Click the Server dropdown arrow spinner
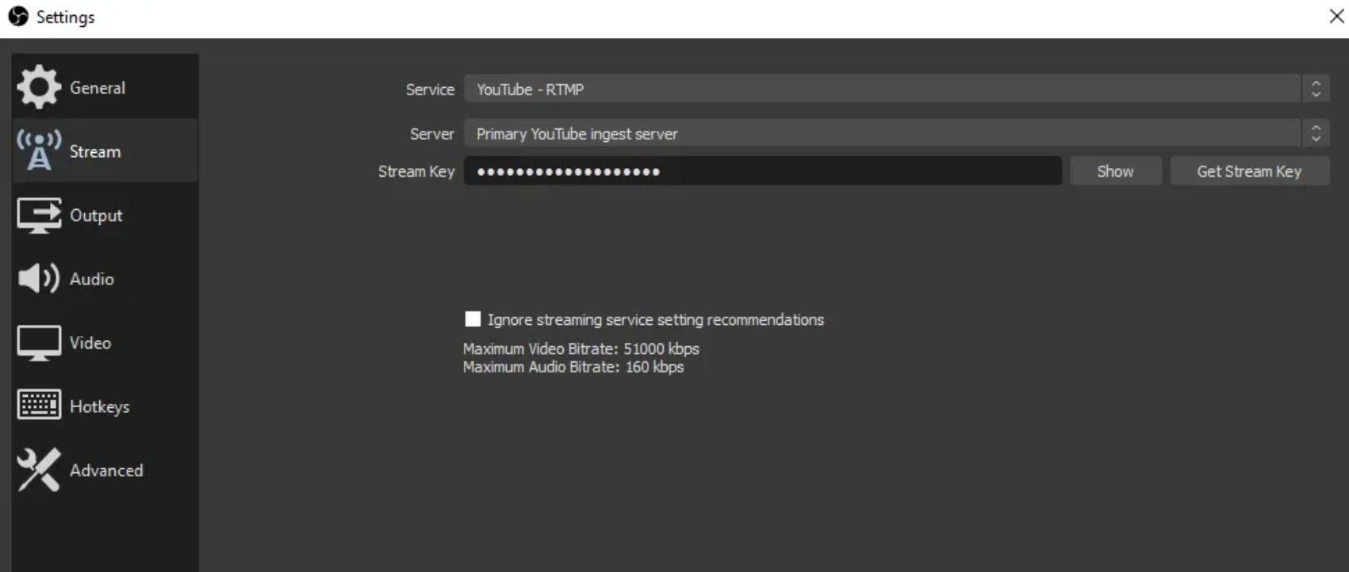The image size is (1349, 572). pos(1316,134)
